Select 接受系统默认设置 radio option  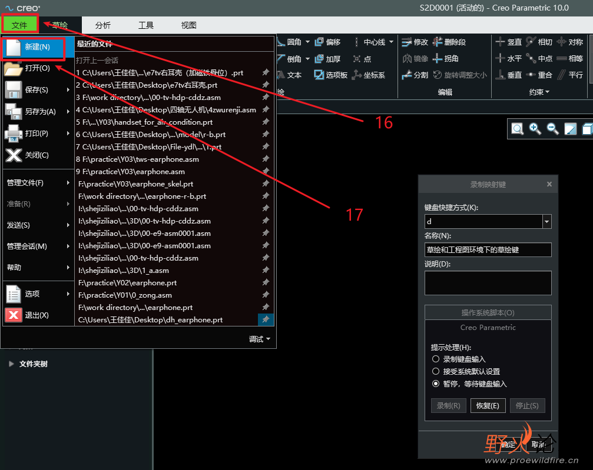coord(436,371)
